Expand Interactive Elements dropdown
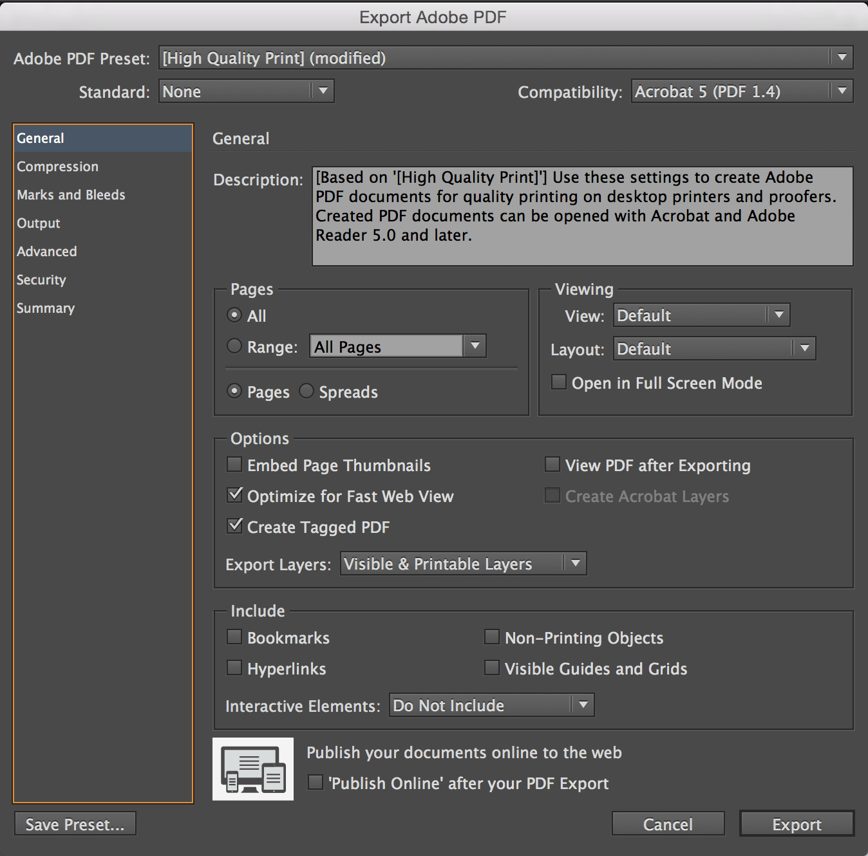Viewport: 868px width, 856px height. (491, 705)
